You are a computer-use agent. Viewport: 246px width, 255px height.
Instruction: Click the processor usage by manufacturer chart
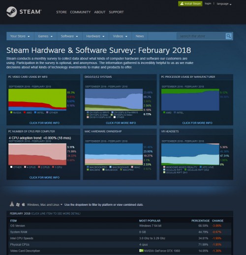pyautogui.click(x=190, y=99)
